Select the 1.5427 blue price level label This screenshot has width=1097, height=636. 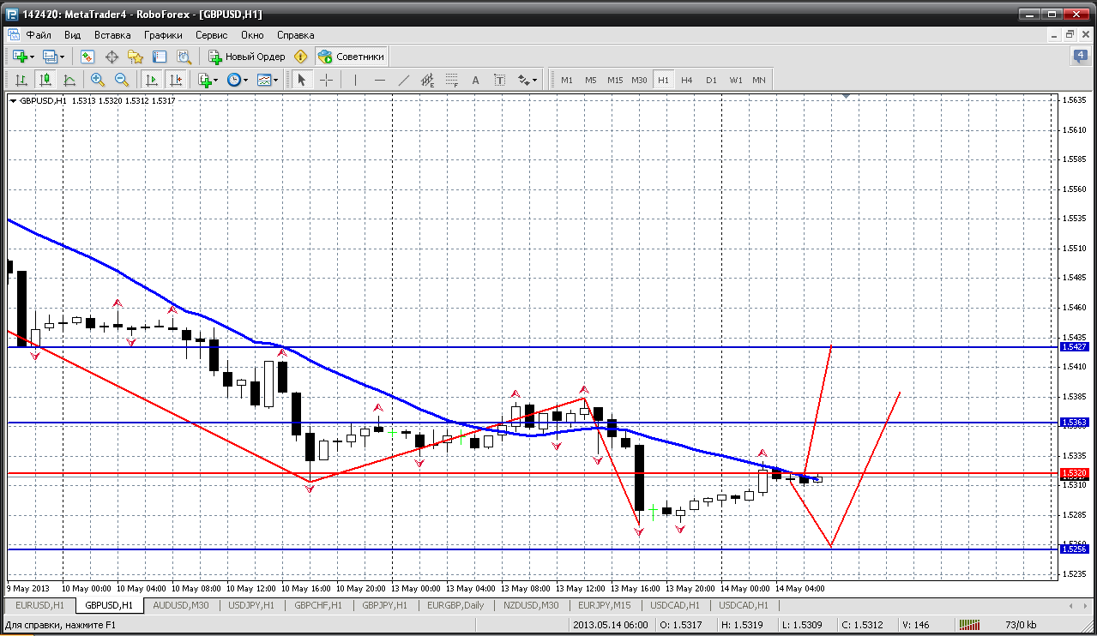tap(1075, 347)
